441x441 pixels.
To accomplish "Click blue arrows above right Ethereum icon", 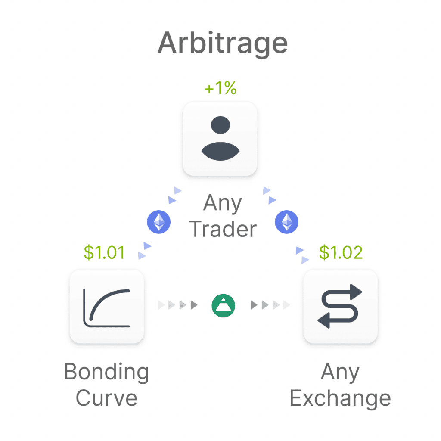I will tap(270, 195).
